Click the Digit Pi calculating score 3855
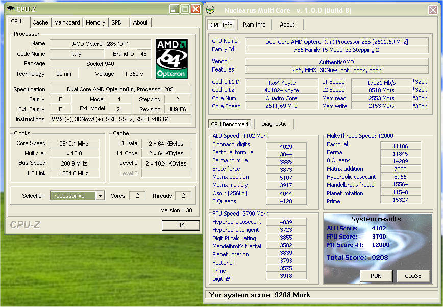The height and width of the screenshot is (307, 443). (x=286, y=238)
